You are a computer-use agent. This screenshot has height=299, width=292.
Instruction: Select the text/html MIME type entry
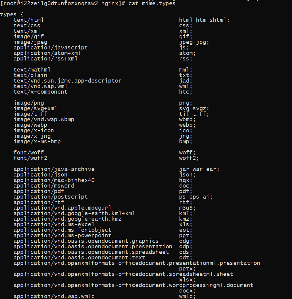(x=29, y=20)
